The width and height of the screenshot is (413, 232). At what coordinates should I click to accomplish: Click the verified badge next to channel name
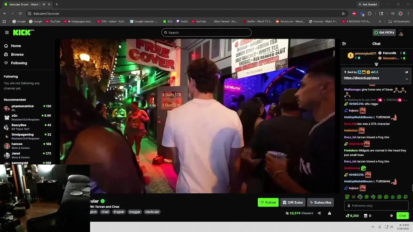click(103, 201)
